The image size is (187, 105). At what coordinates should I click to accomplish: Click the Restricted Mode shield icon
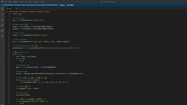2,5
